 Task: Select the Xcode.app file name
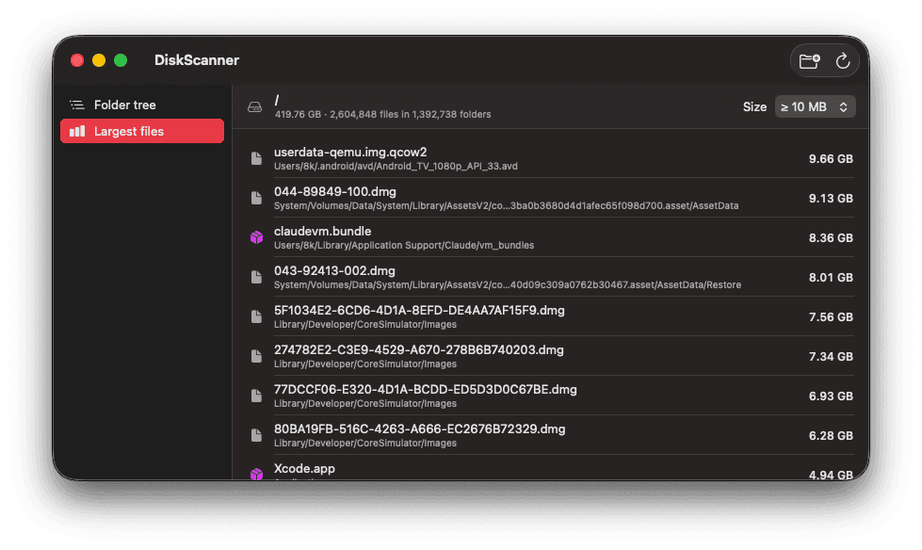[304, 468]
